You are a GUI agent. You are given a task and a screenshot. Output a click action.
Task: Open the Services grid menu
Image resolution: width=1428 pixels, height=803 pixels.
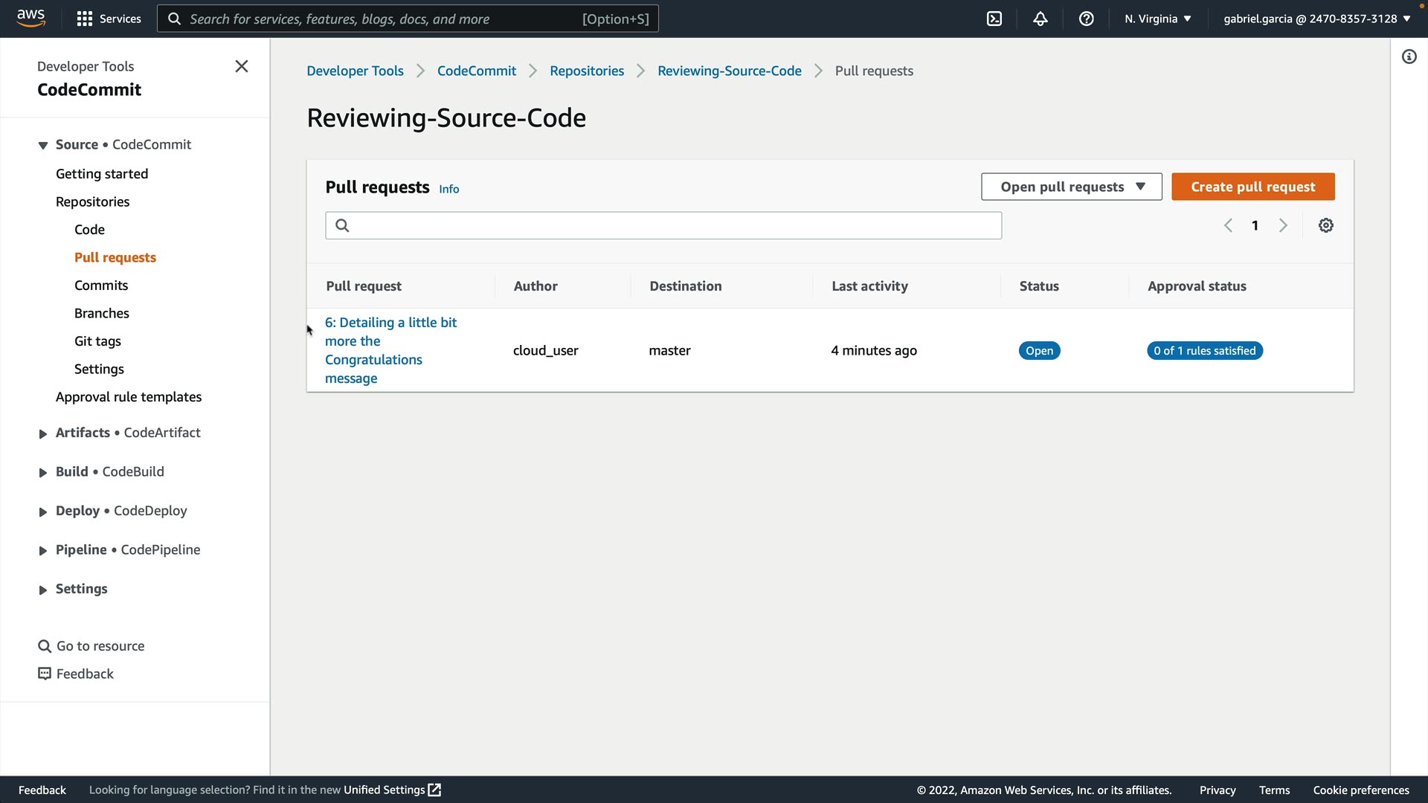(109, 19)
